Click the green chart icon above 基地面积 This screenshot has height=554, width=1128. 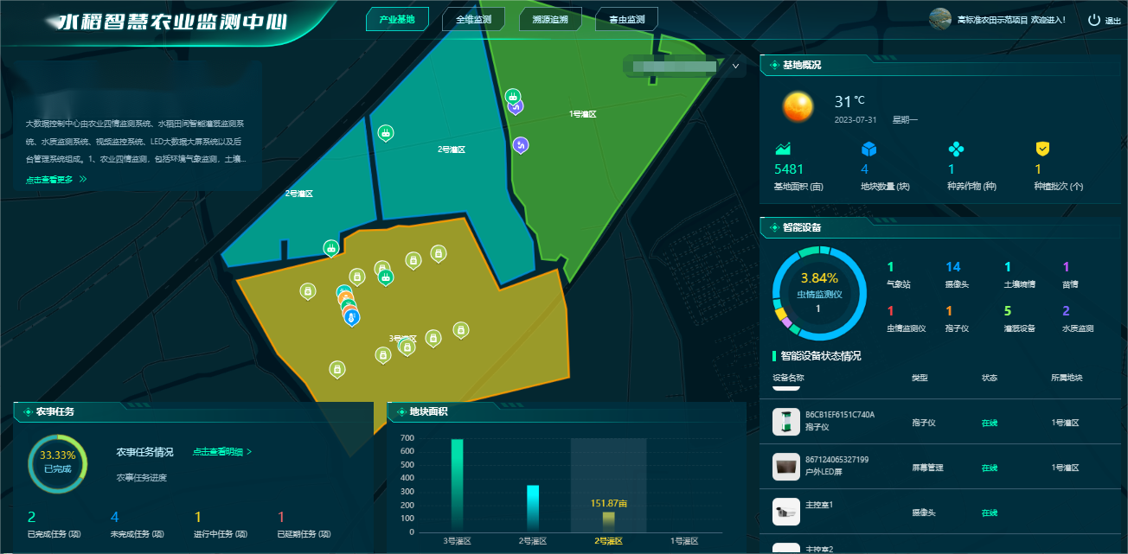coord(783,149)
